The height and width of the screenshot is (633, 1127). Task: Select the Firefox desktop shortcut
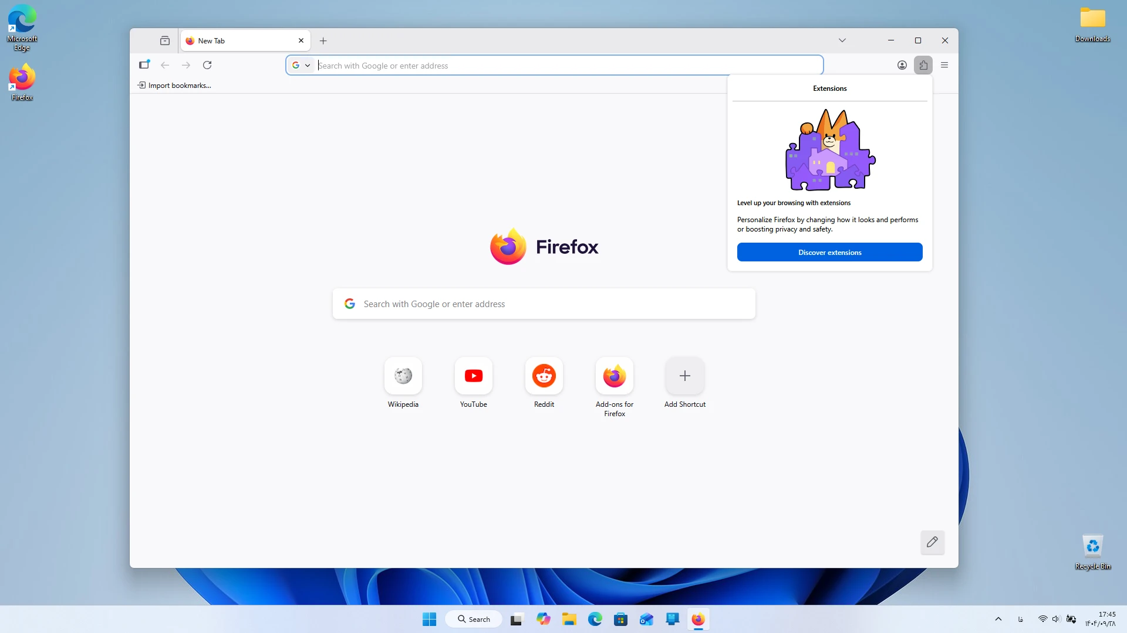22,83
